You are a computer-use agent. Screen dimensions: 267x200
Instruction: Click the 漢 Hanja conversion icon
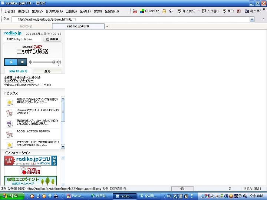[x=181, y=197]
